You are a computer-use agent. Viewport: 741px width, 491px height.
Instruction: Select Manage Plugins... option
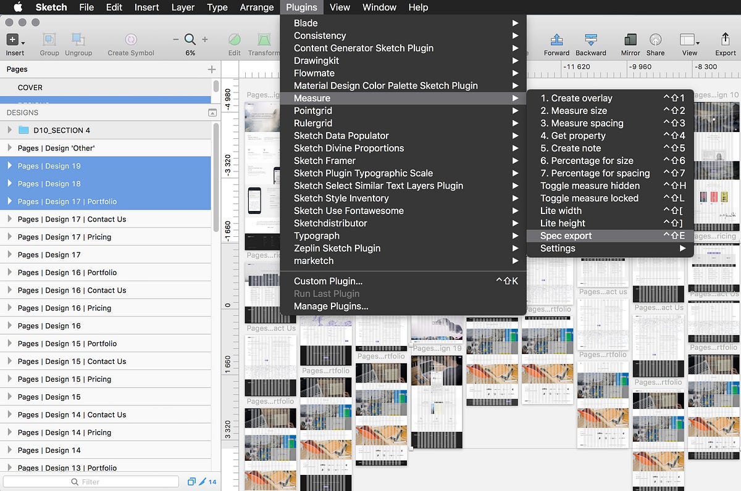click(x=331, y=306)
